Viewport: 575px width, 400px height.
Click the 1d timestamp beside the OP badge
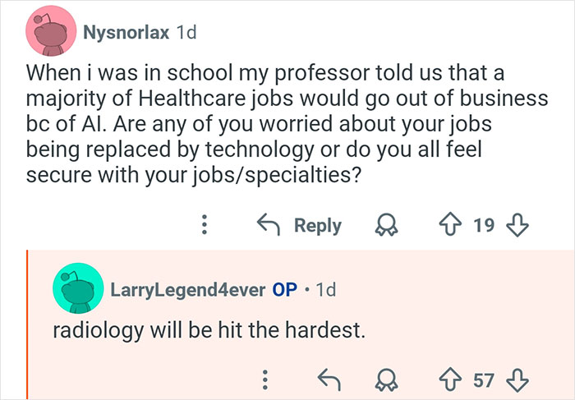[325, 289]
